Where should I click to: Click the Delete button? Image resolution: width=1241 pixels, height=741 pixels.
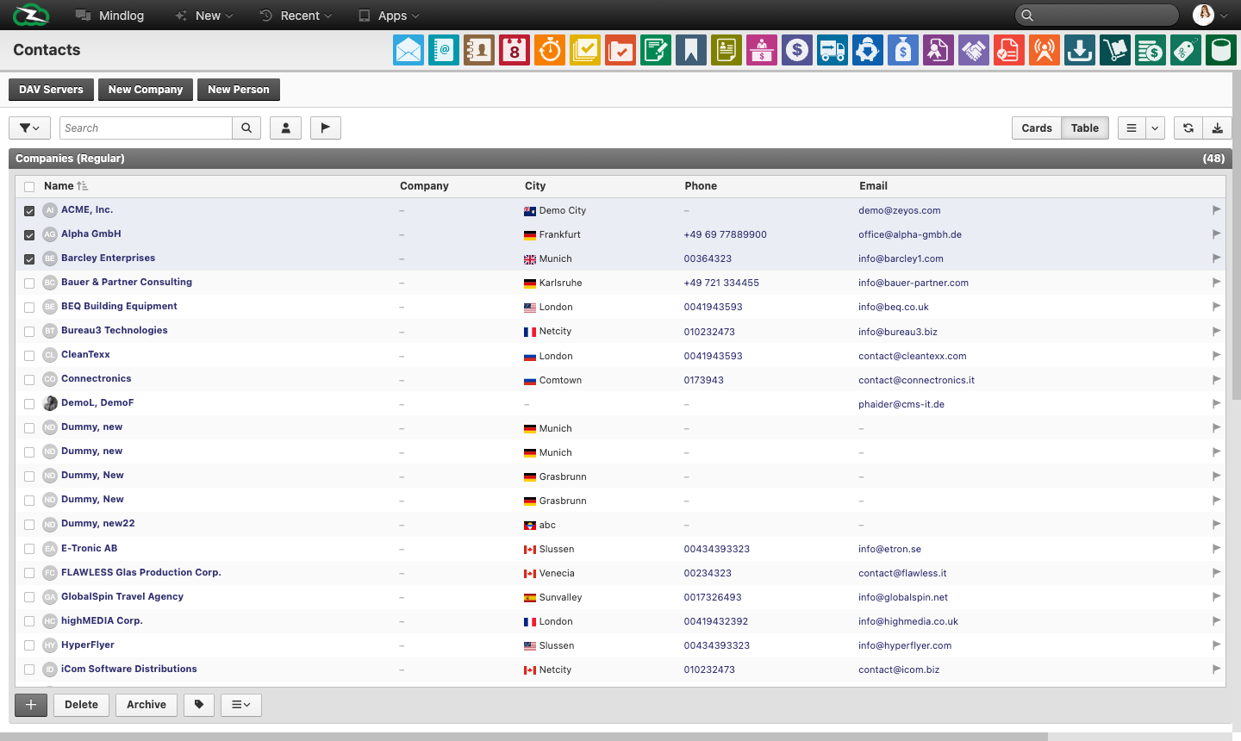81,705
